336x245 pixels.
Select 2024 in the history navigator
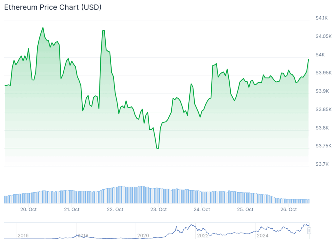point(262,235)
